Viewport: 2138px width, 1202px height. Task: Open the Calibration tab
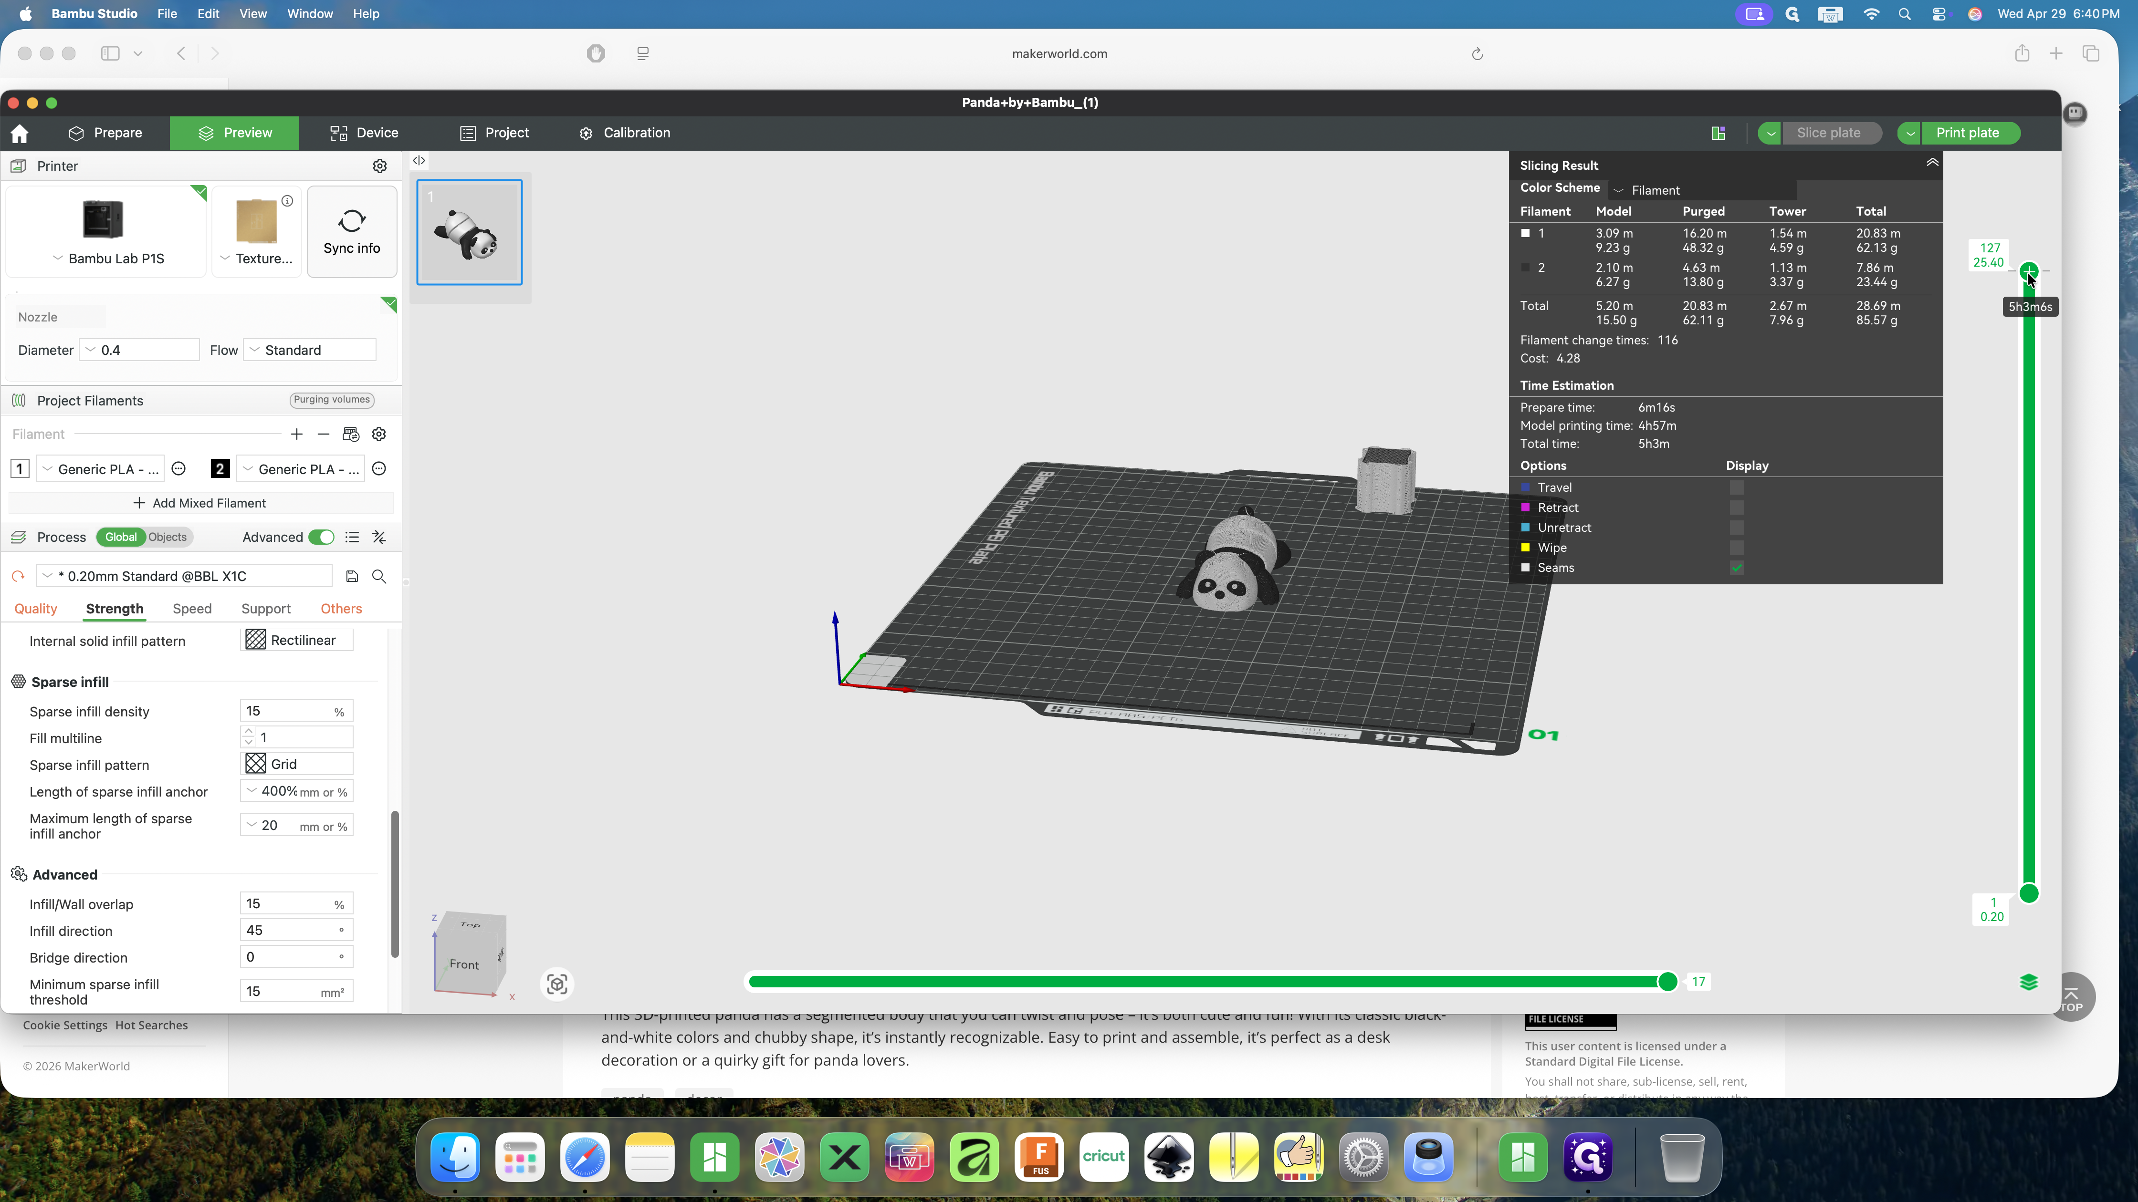pyautogui.click(x=625, y=134)
